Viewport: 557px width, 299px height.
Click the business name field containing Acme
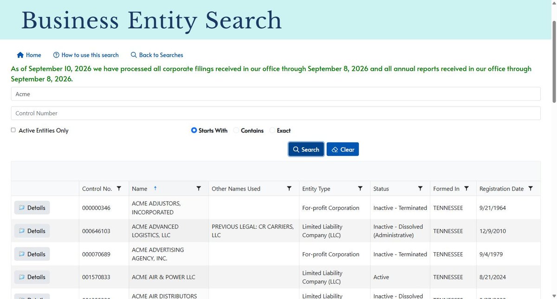coord(276,94)
